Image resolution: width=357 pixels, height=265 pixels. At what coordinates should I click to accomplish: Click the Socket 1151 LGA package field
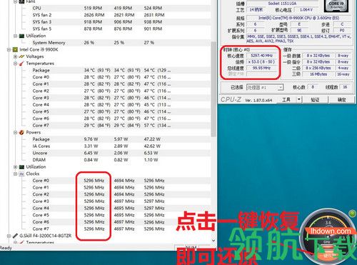pos(282,4)
